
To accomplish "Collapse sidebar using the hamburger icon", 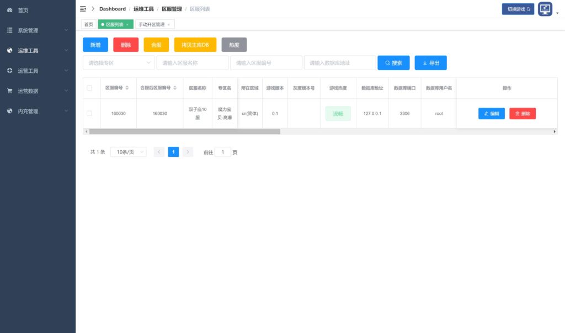I will 83,9.
